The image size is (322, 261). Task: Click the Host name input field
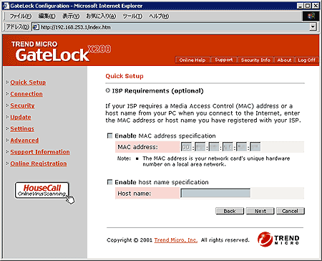(215, 193)
